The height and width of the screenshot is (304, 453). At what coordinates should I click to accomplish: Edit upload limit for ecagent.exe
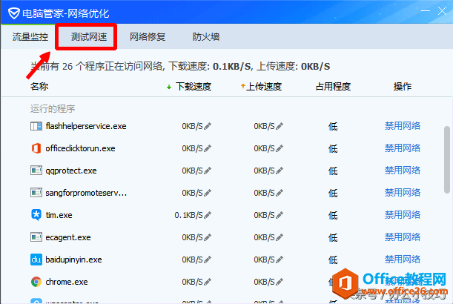tap(280, 237)
